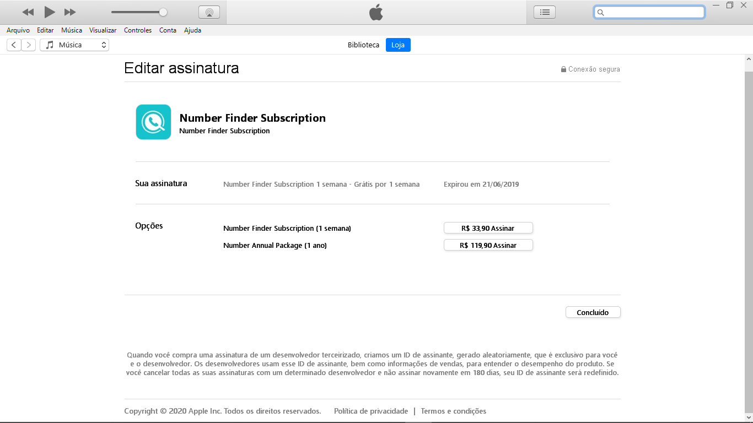Click the 'Number Finder Subscription (1 semana)' option label
The height and width of the screenshot is (423, 753).
pyautogui.click(x=287, y=229)
